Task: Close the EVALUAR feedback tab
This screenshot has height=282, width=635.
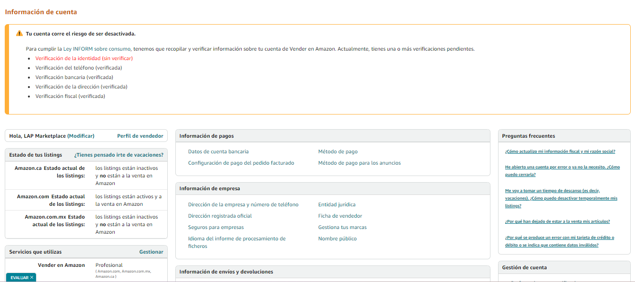Action: pos(32,278)
